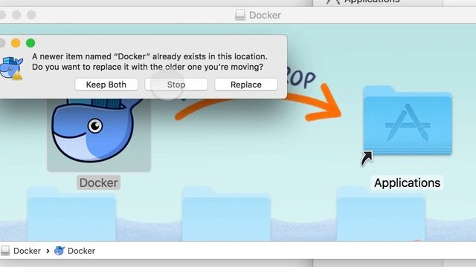Click the Keep Both button
The image size is (476, 267).
click(106, 85)
